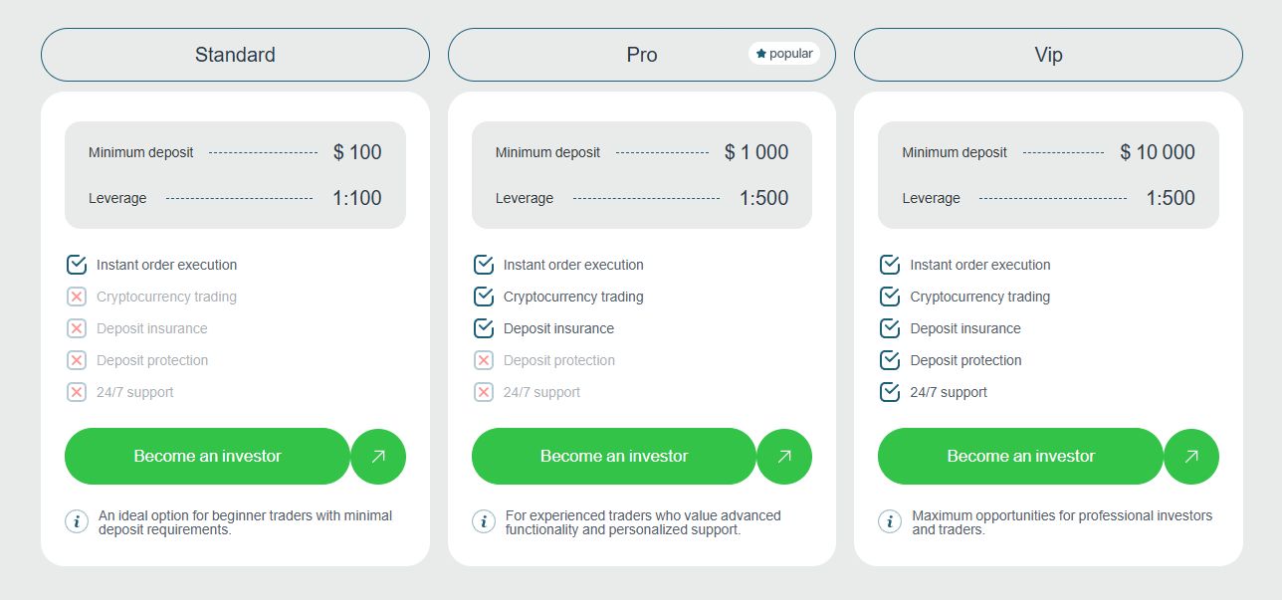Image resolution: width=1282 pixels, height=600 pixels.
Task: Click Pro plan's Deposit insurance checkmark
Action: 484,328
